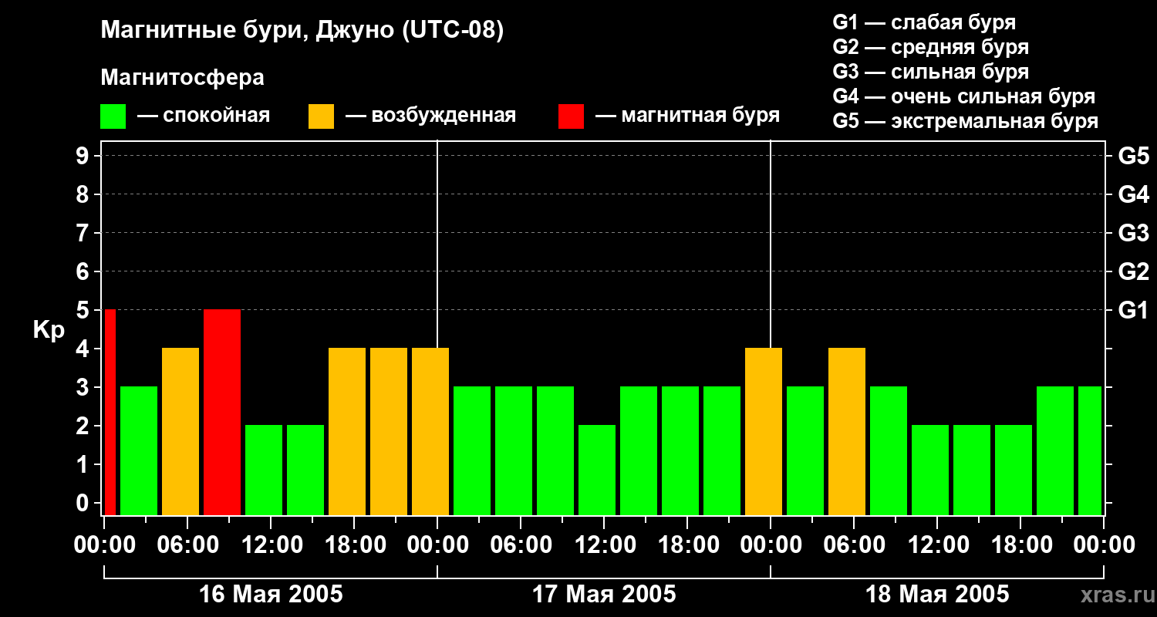
Task: Click the 'G5 — экстремальная буря' line
Action: tap(965, 121)
